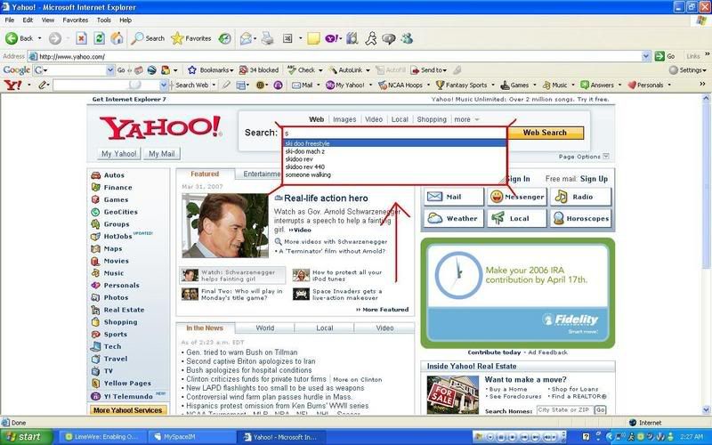This screenshot has width=712, height=445.
Task: Click the History icon in toolbar
Action: click(225, 38)
